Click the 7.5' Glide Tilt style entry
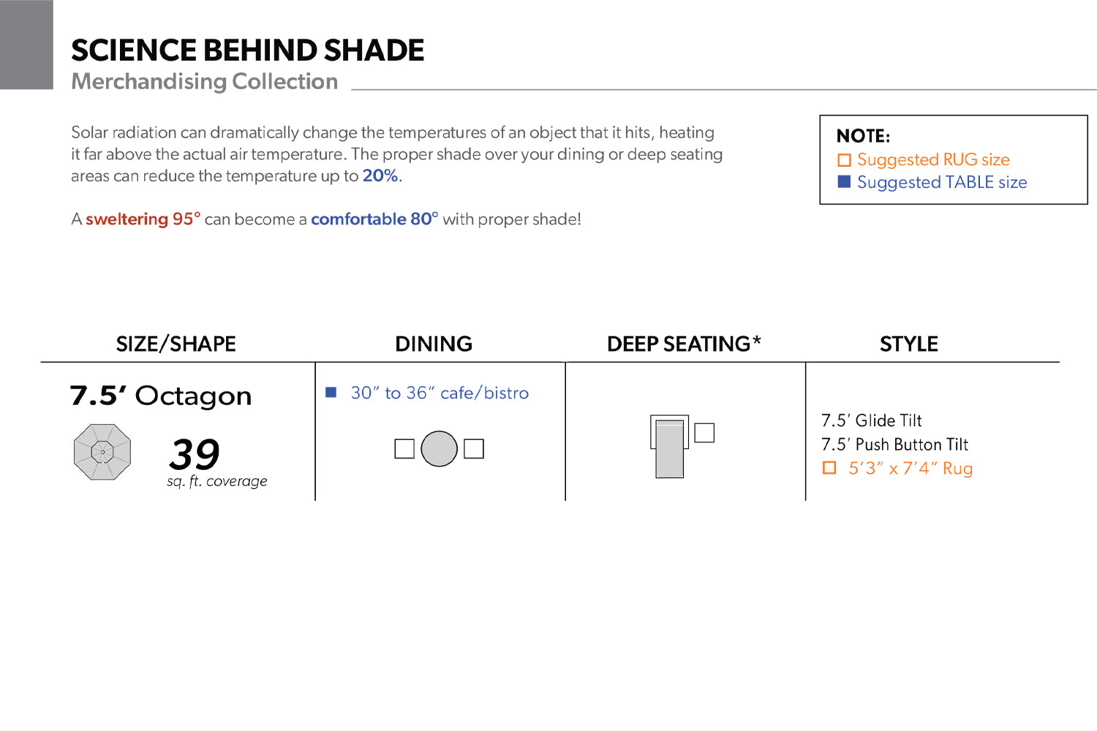This screenshot has height=731, width=1097. 871,420
